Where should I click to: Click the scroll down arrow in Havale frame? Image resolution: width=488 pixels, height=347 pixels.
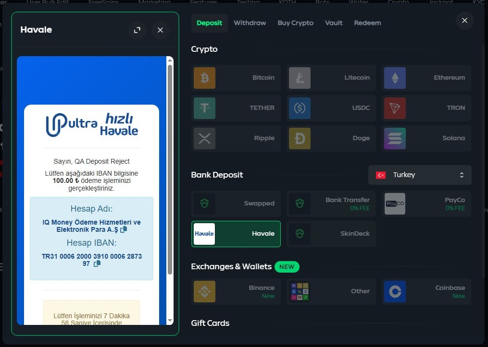click(x=170, y=320)
